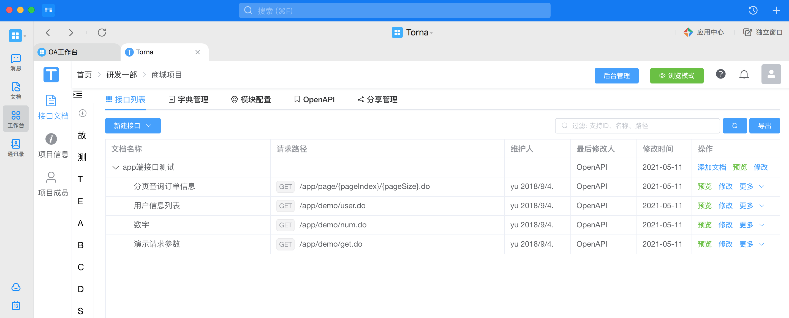Click the 浏览模式 green button
This screenshot has height=318, width=789.
pos(677,76)
